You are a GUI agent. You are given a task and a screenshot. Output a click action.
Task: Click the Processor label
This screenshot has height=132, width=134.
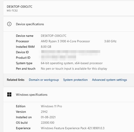click(x=23, y=41)
